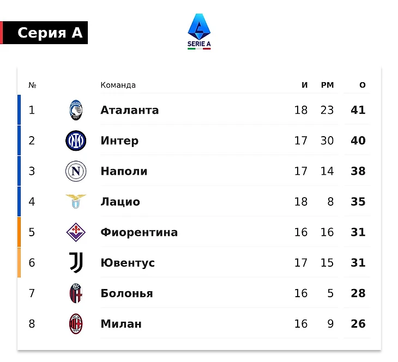Viewport: 398px width, 362px height.
Task: Open the Аталанта team name
Action: click(129, 110)
